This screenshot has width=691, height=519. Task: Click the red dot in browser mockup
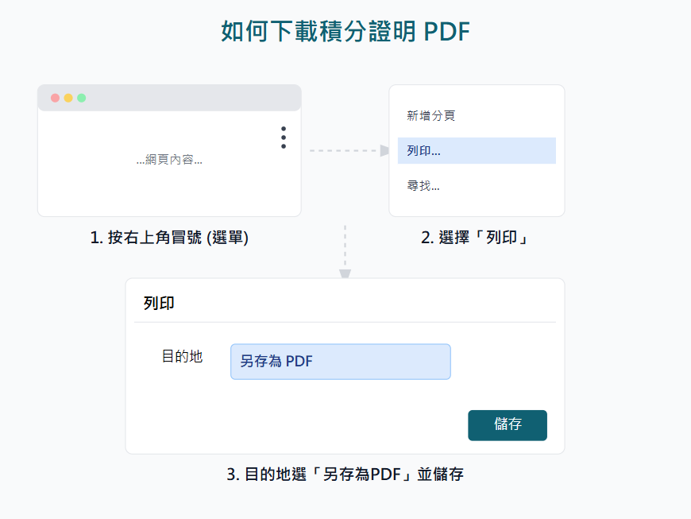coord(55,98)
